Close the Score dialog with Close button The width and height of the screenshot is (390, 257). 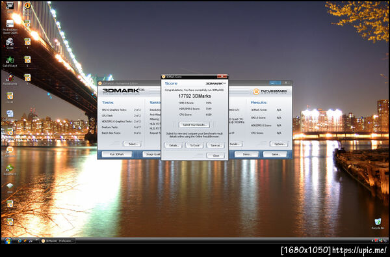tap(216, 156)
